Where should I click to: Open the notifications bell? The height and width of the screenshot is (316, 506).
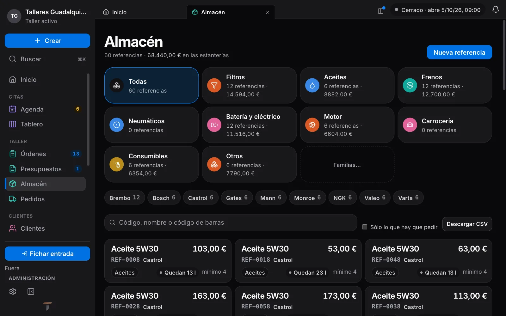[496, 10]
